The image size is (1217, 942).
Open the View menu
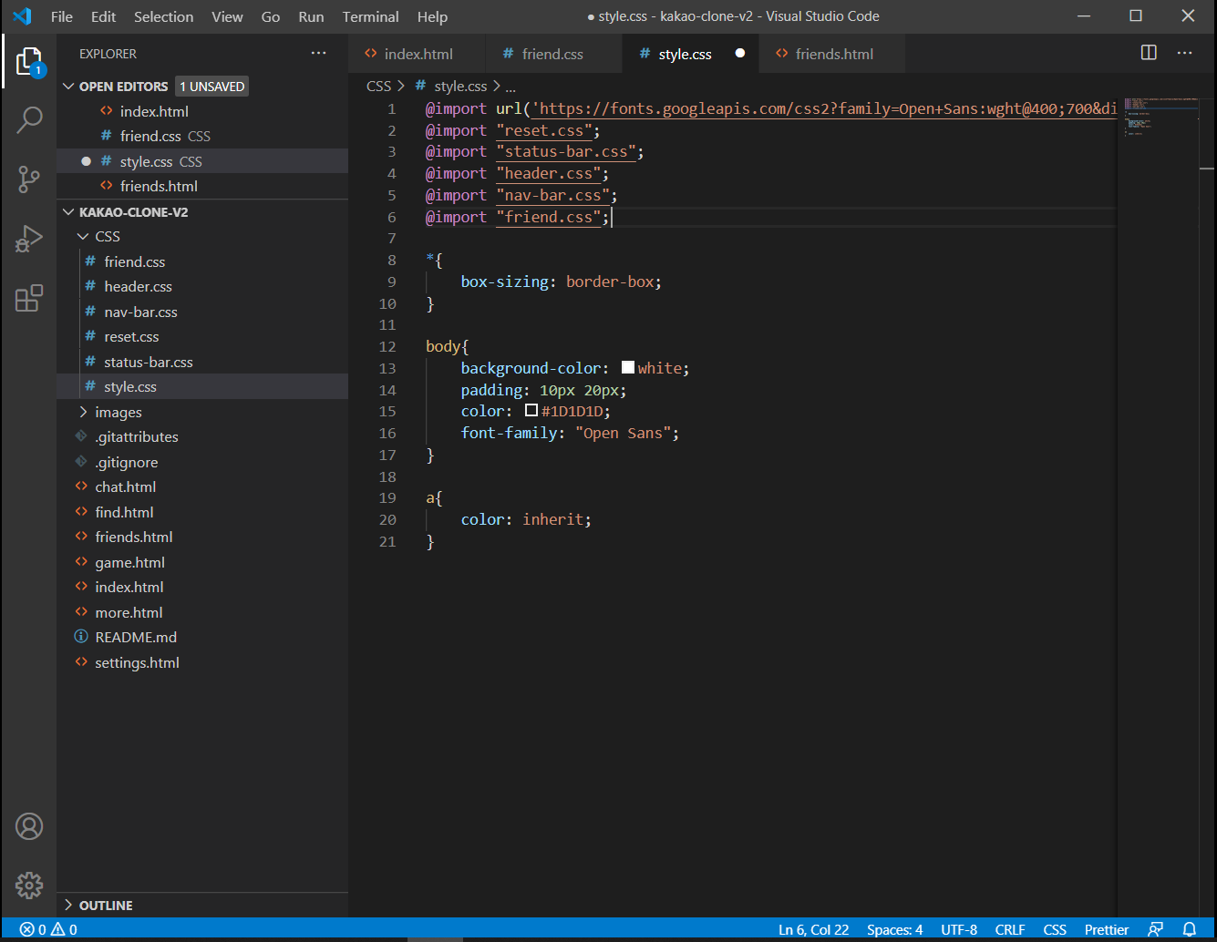[x=227, y=16]
